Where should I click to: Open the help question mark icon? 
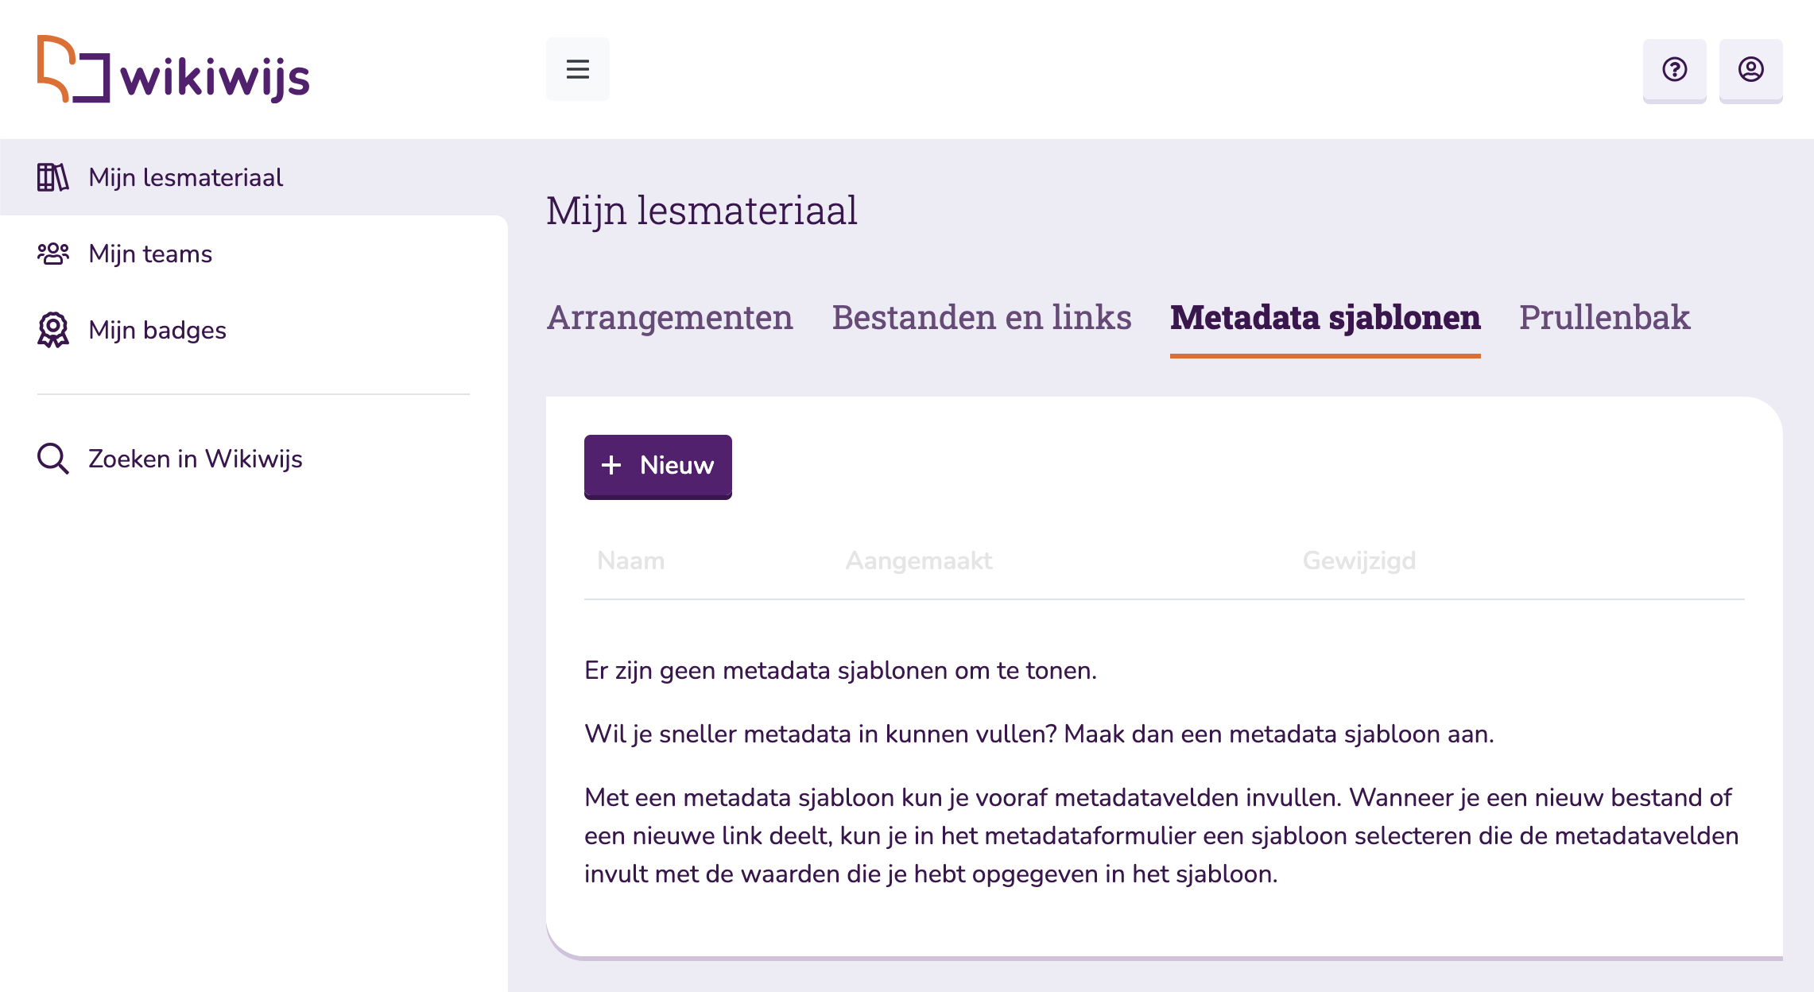click(x=1674, y=70)
